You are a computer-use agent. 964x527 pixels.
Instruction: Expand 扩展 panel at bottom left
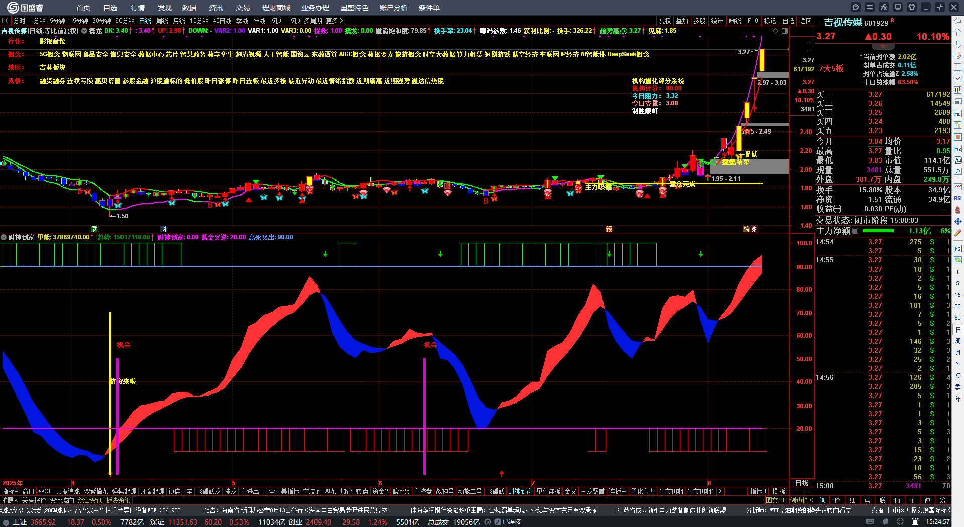pos(9,500)
